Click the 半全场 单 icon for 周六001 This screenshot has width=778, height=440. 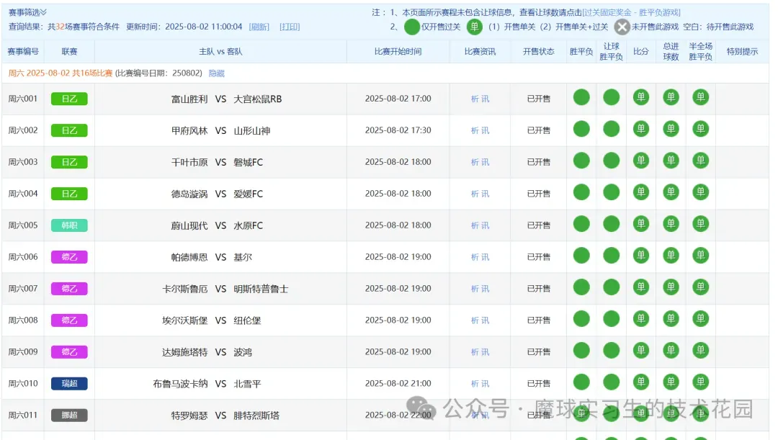(701, 97)
